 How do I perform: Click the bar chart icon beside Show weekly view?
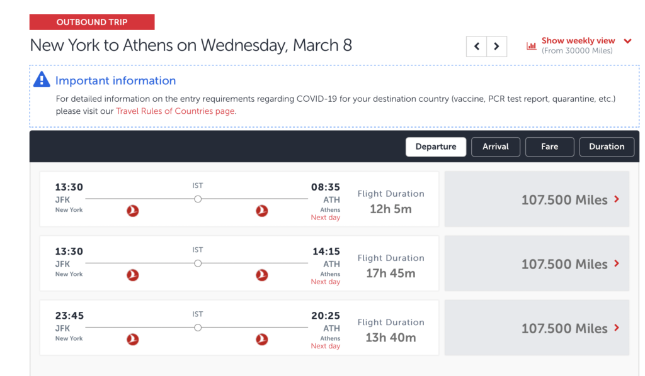pyautogui.click(x=531, y=45)
